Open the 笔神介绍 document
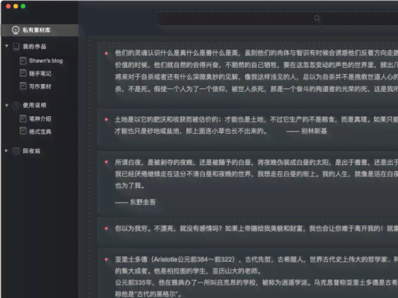Image resolution: width=398 pixels, height=298 pixels. point(40,119)
